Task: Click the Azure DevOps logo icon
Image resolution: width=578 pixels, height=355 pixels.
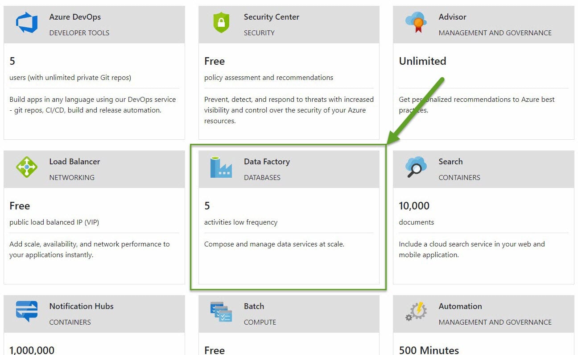Action: (27, 23)
